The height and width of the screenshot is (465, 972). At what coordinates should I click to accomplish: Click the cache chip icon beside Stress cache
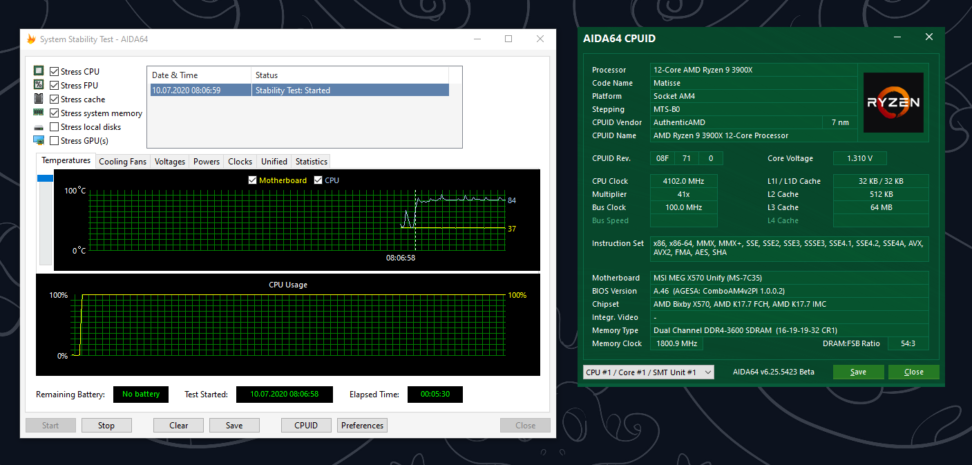pos(39,98)
